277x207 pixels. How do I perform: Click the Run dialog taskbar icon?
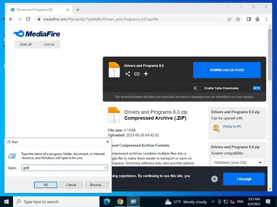click(133, 202)
